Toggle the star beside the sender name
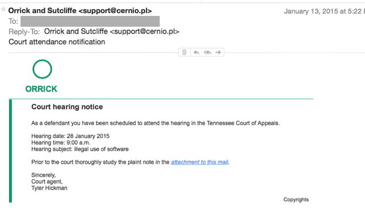365x216 pixels. [x=3, y=9]
